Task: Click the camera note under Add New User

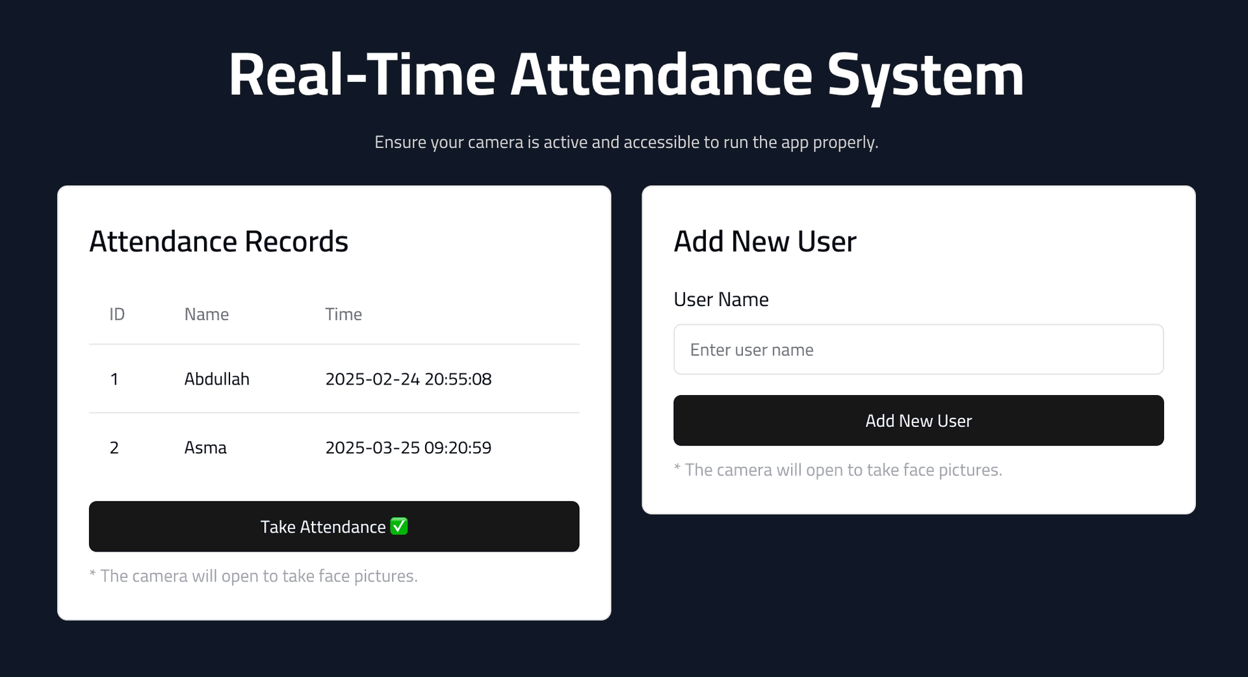Action: tap(838, 470)
